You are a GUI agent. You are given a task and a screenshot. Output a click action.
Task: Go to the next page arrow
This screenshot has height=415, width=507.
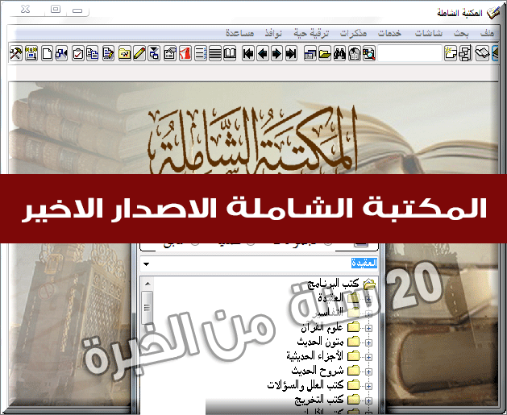(276, 53)
